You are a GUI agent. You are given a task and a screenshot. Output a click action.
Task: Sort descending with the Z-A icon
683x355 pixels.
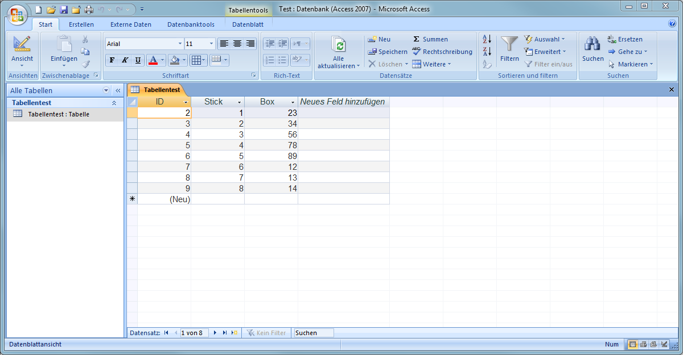tap(487, 52)
